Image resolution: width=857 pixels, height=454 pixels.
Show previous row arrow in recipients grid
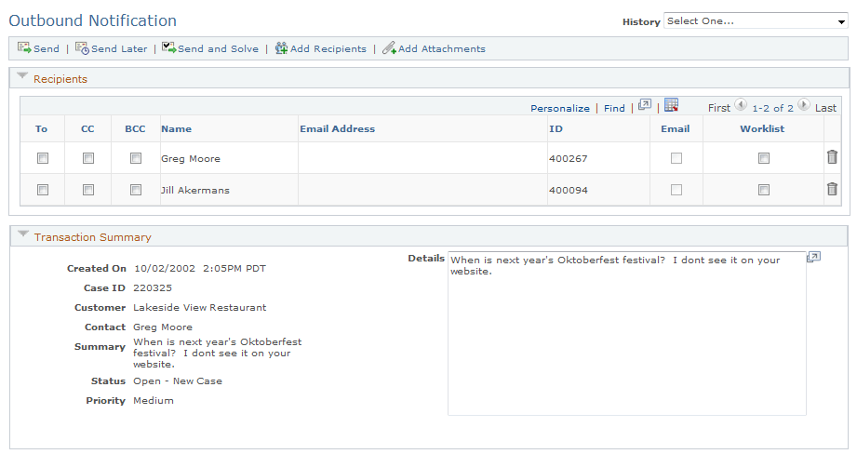point(741,104)
